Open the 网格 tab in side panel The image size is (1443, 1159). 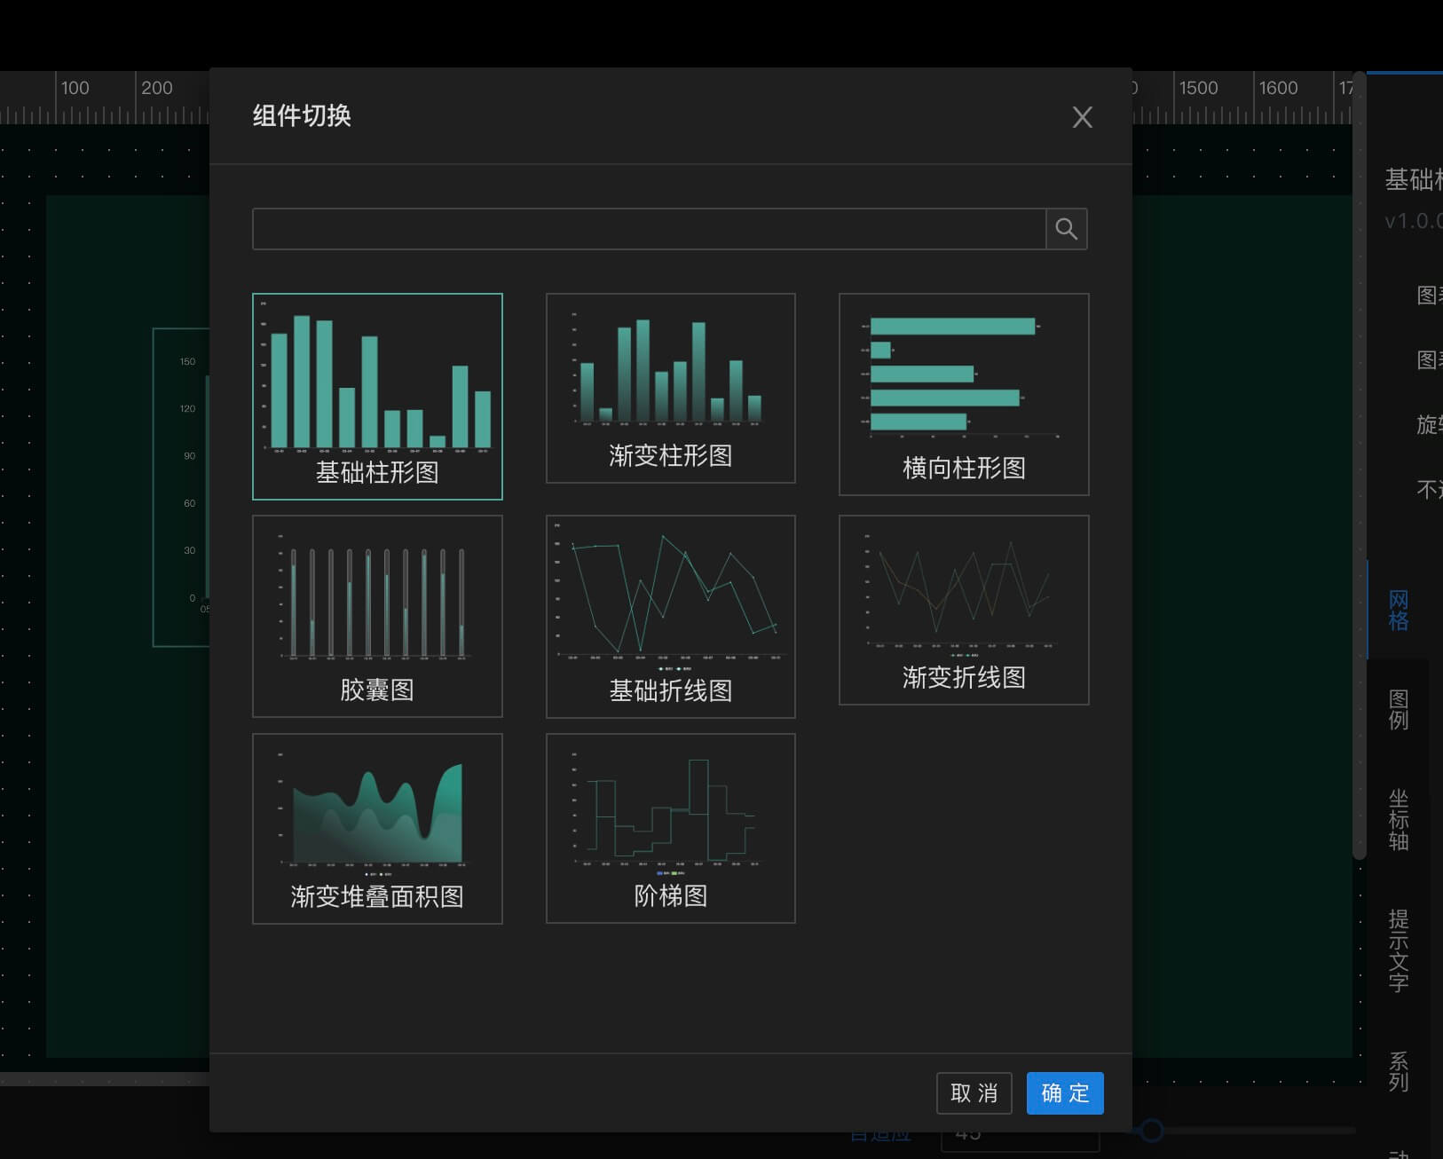[x=1399, y=610]
